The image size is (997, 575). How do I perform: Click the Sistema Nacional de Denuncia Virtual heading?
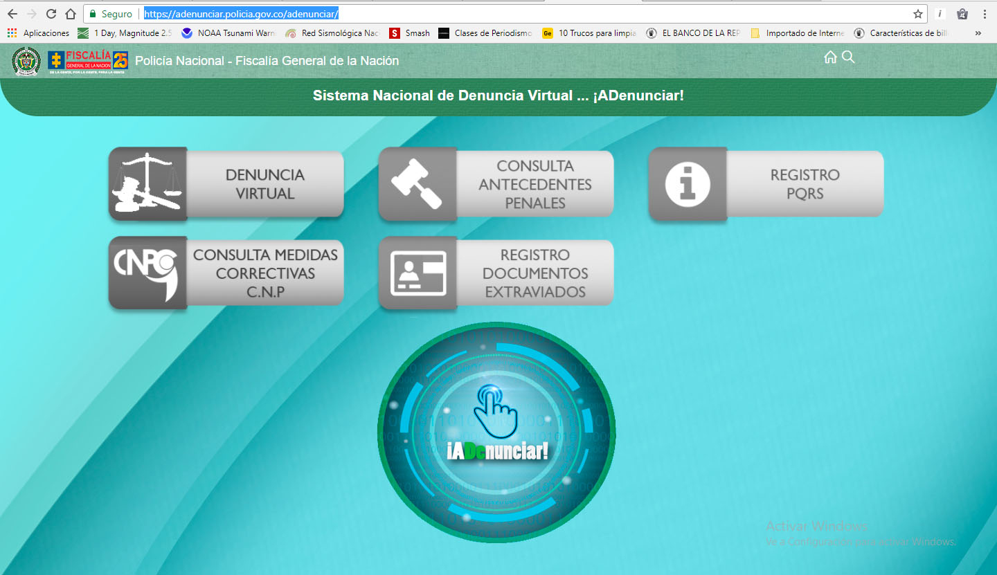pos(498,95)
